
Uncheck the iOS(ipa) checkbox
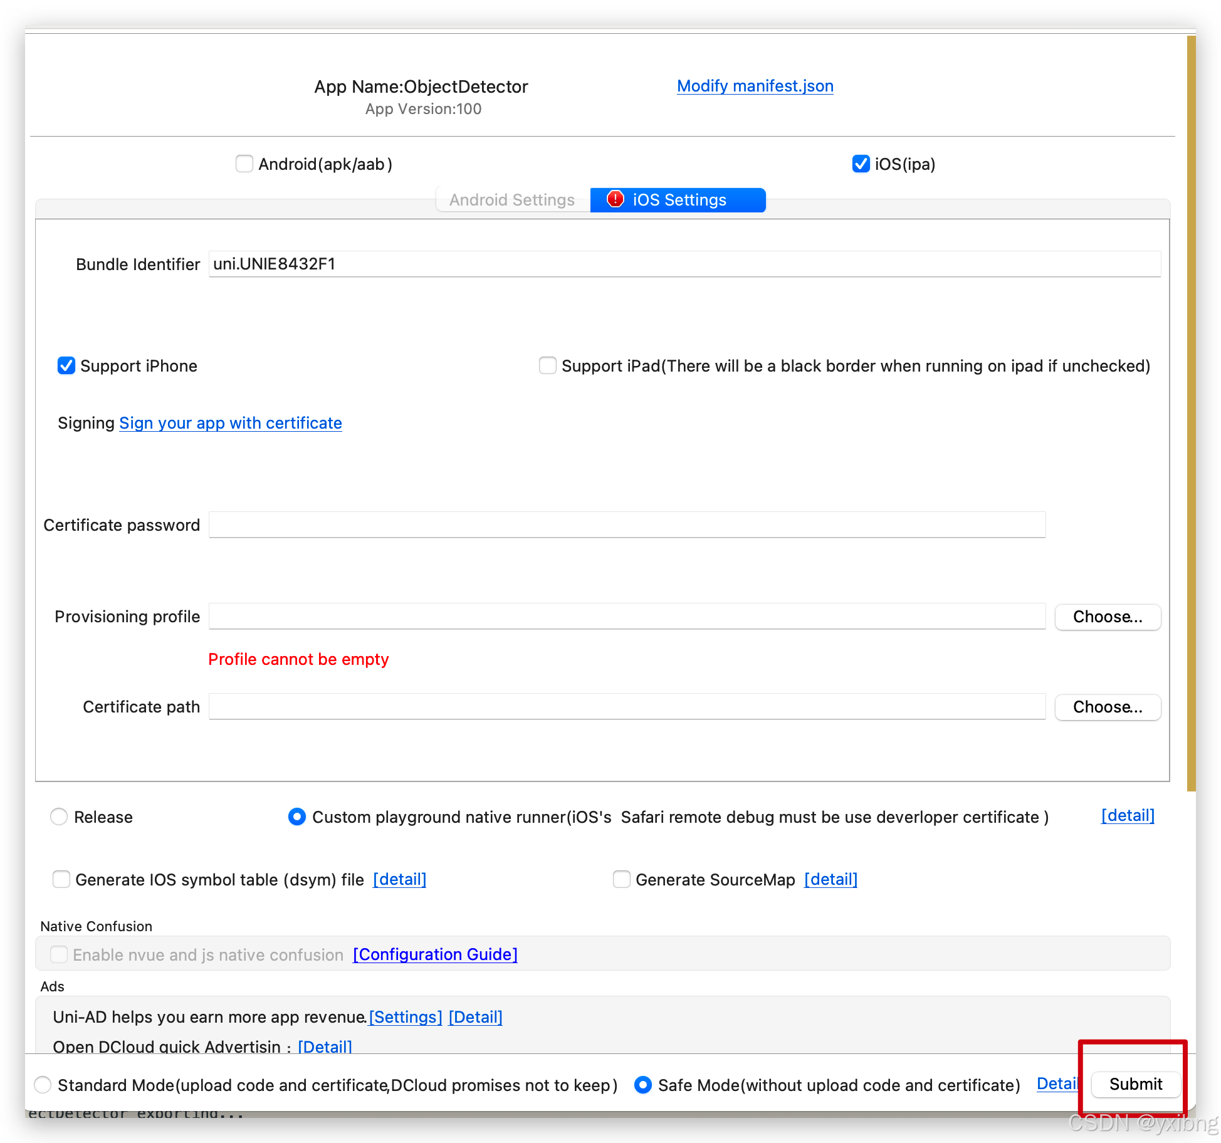coord(861,164)
